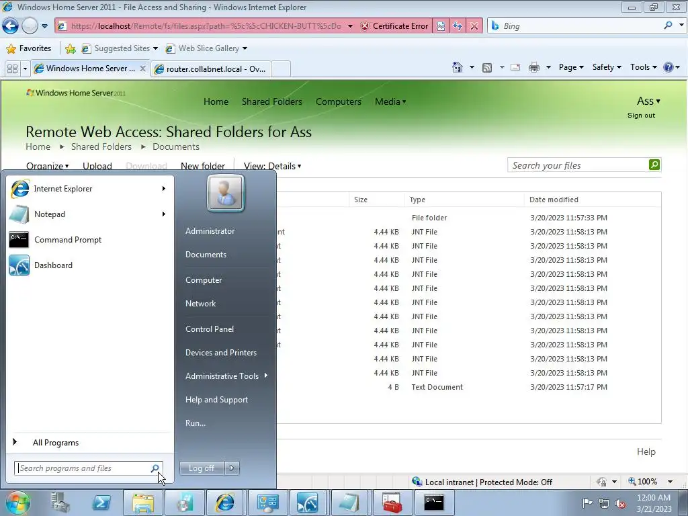The width and height of the screenshot is (688, 516).
Task: Click Refresh icon in address bar
Action: pyautogui.click(x=457, y=26)
